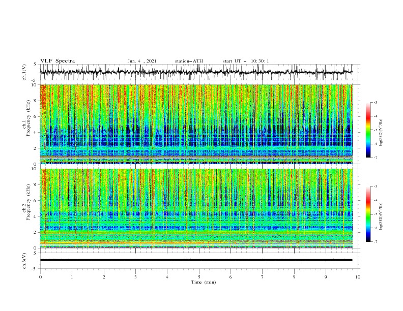Viewport: 403px width, 311px height.
Task: Click time axis tick label "7"
Action: [x=263, y=277]
